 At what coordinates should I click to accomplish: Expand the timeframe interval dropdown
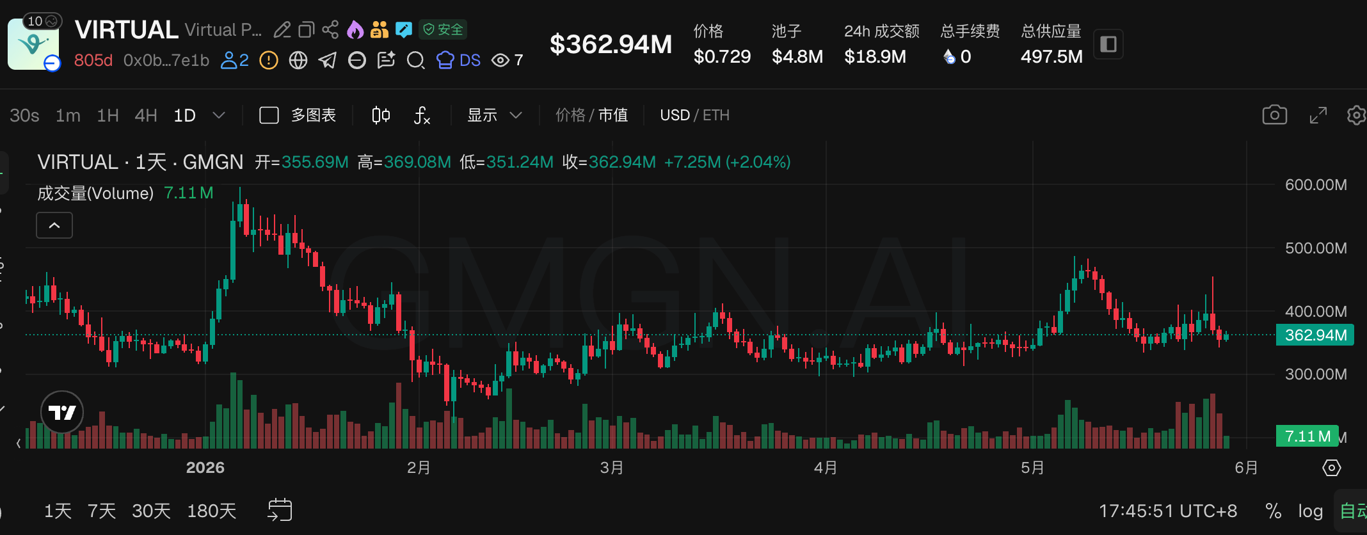219,115
